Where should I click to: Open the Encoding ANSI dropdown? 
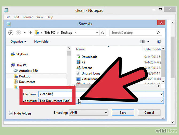(x=89, y=113)
